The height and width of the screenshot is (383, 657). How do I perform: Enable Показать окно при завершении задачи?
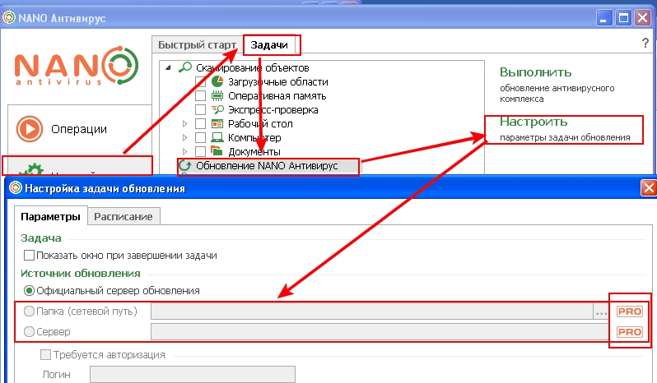(x=30, y=256)
